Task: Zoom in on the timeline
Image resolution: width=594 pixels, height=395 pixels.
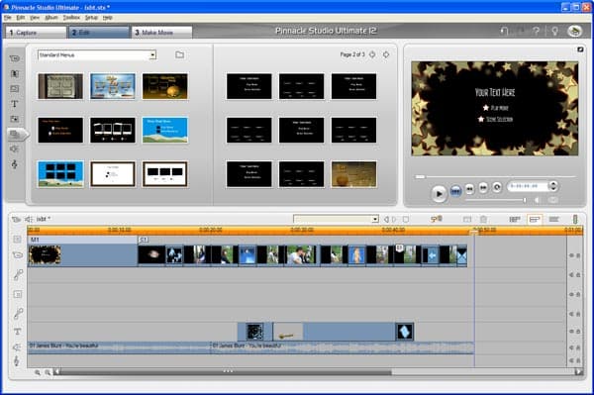Action: coord(38,372)
